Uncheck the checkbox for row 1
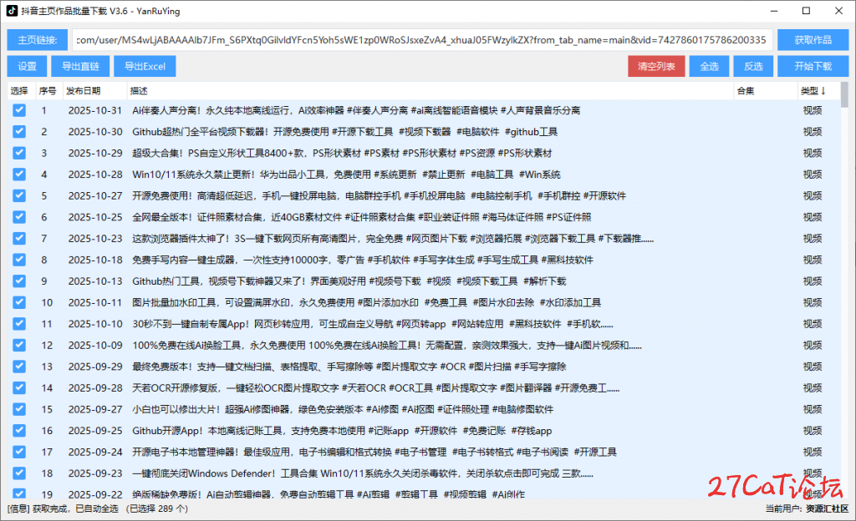Viewport: 856px width, 521px height. pyautogui.click(x=18, y=110)
